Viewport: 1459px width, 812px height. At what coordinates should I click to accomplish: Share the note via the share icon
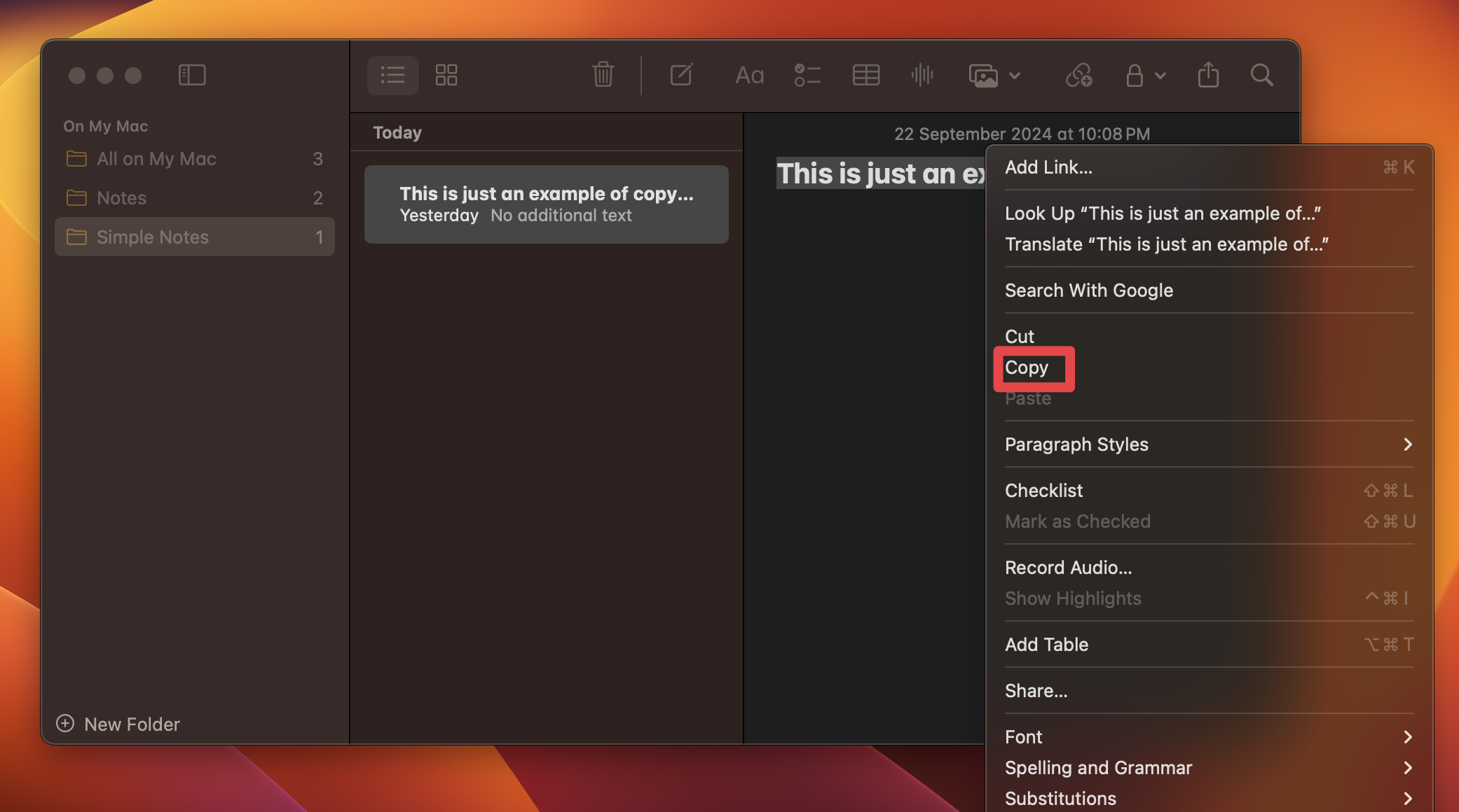click(x=1207, y=75)
